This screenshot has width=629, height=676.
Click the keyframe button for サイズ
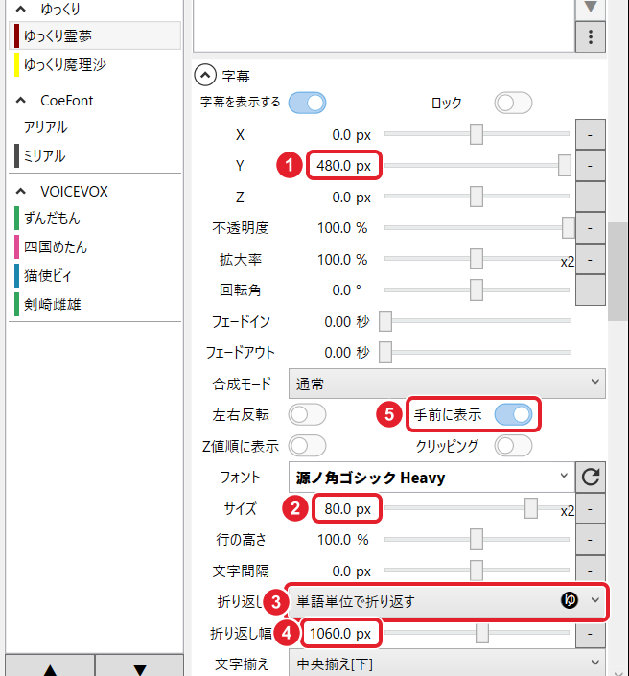point(591,509)
